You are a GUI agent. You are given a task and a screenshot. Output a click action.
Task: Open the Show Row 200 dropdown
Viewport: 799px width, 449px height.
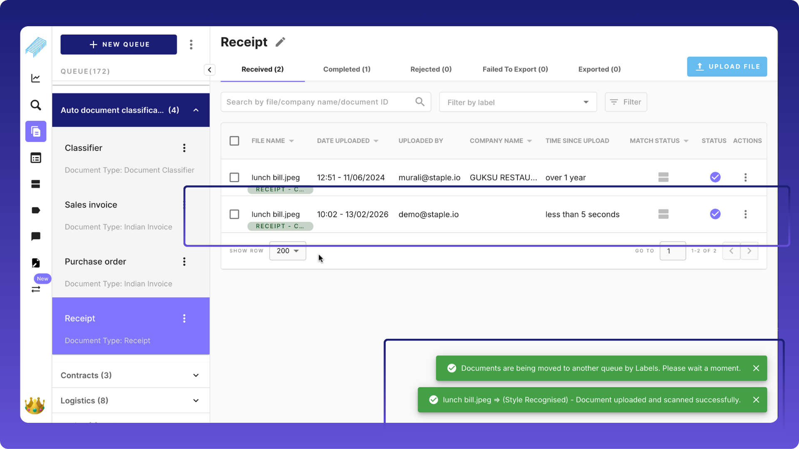tap(288, 251)
